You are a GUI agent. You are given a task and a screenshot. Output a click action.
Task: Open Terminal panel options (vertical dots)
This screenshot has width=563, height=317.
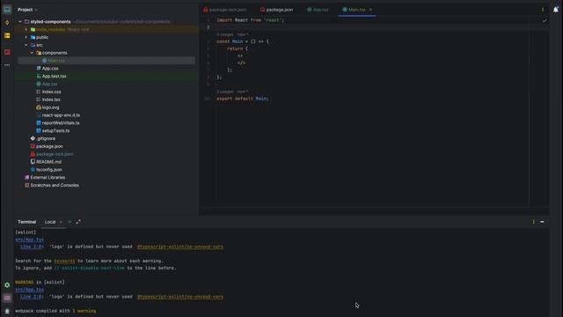534,222
